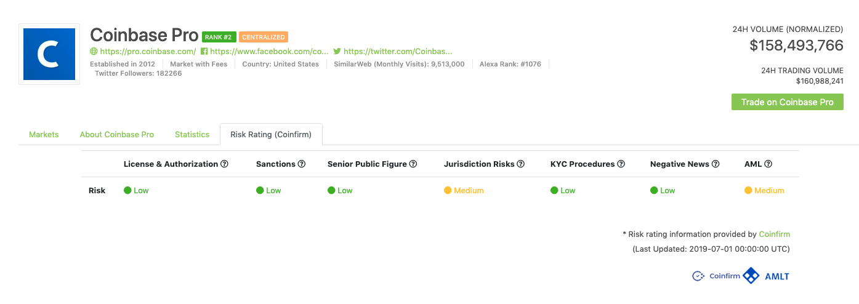This screenshot has width=859, height=304.
Task: Click the AML question mark icon
Action: (x=768, y=164)
